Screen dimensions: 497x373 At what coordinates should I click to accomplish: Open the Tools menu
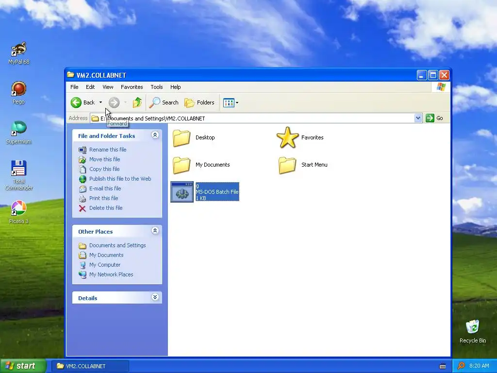pos(157,87)
